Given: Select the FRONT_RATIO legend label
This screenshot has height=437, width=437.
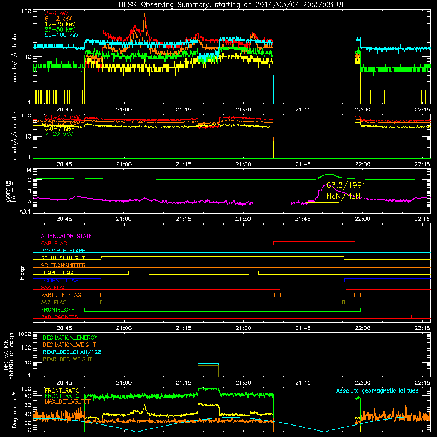Looking at the screenshot, I should pos(62,391).
